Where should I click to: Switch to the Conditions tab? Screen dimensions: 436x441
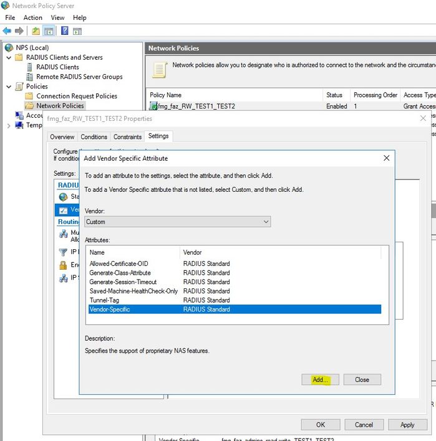[x=94, y=136]
